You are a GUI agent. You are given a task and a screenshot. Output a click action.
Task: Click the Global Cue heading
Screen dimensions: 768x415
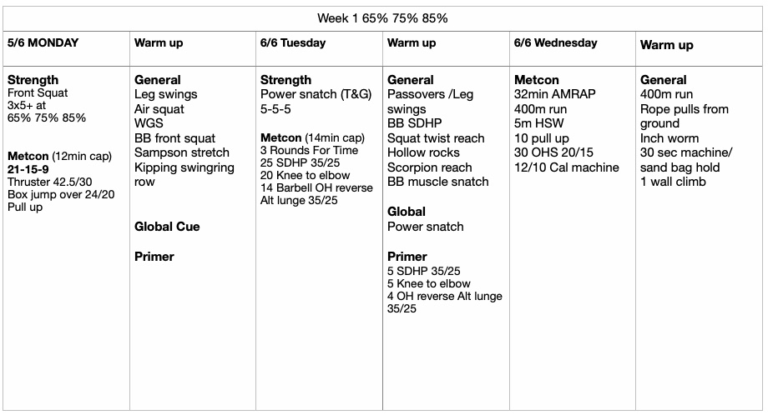click(x=167, y=227)
